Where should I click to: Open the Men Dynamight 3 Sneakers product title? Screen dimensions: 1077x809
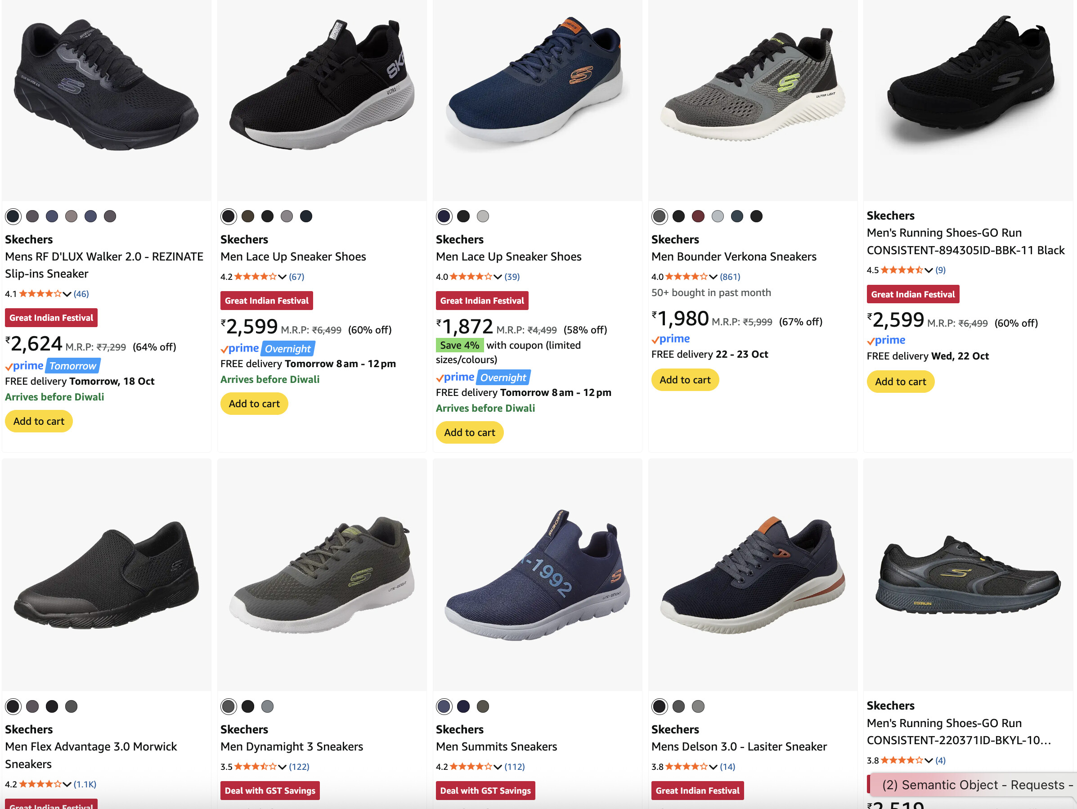click(292, 746)
